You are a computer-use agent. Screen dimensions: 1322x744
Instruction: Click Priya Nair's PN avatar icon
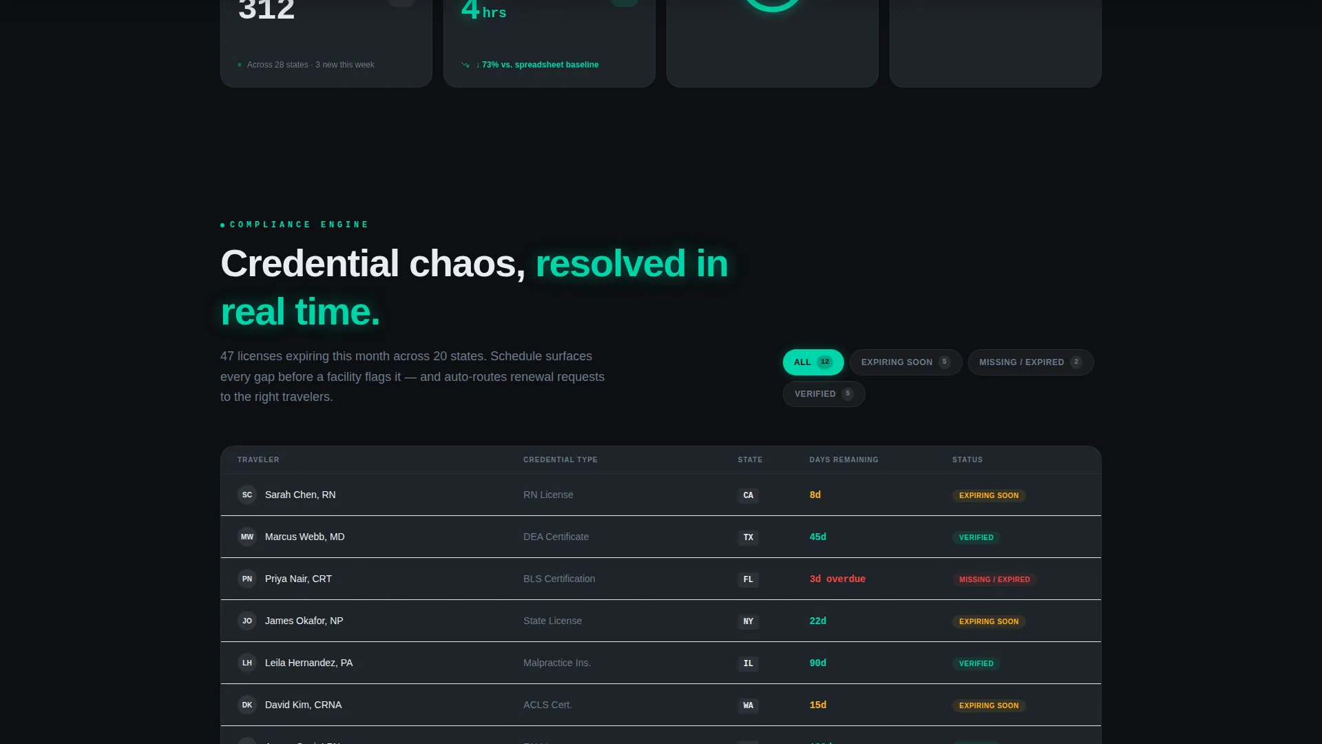coord(247,579)
